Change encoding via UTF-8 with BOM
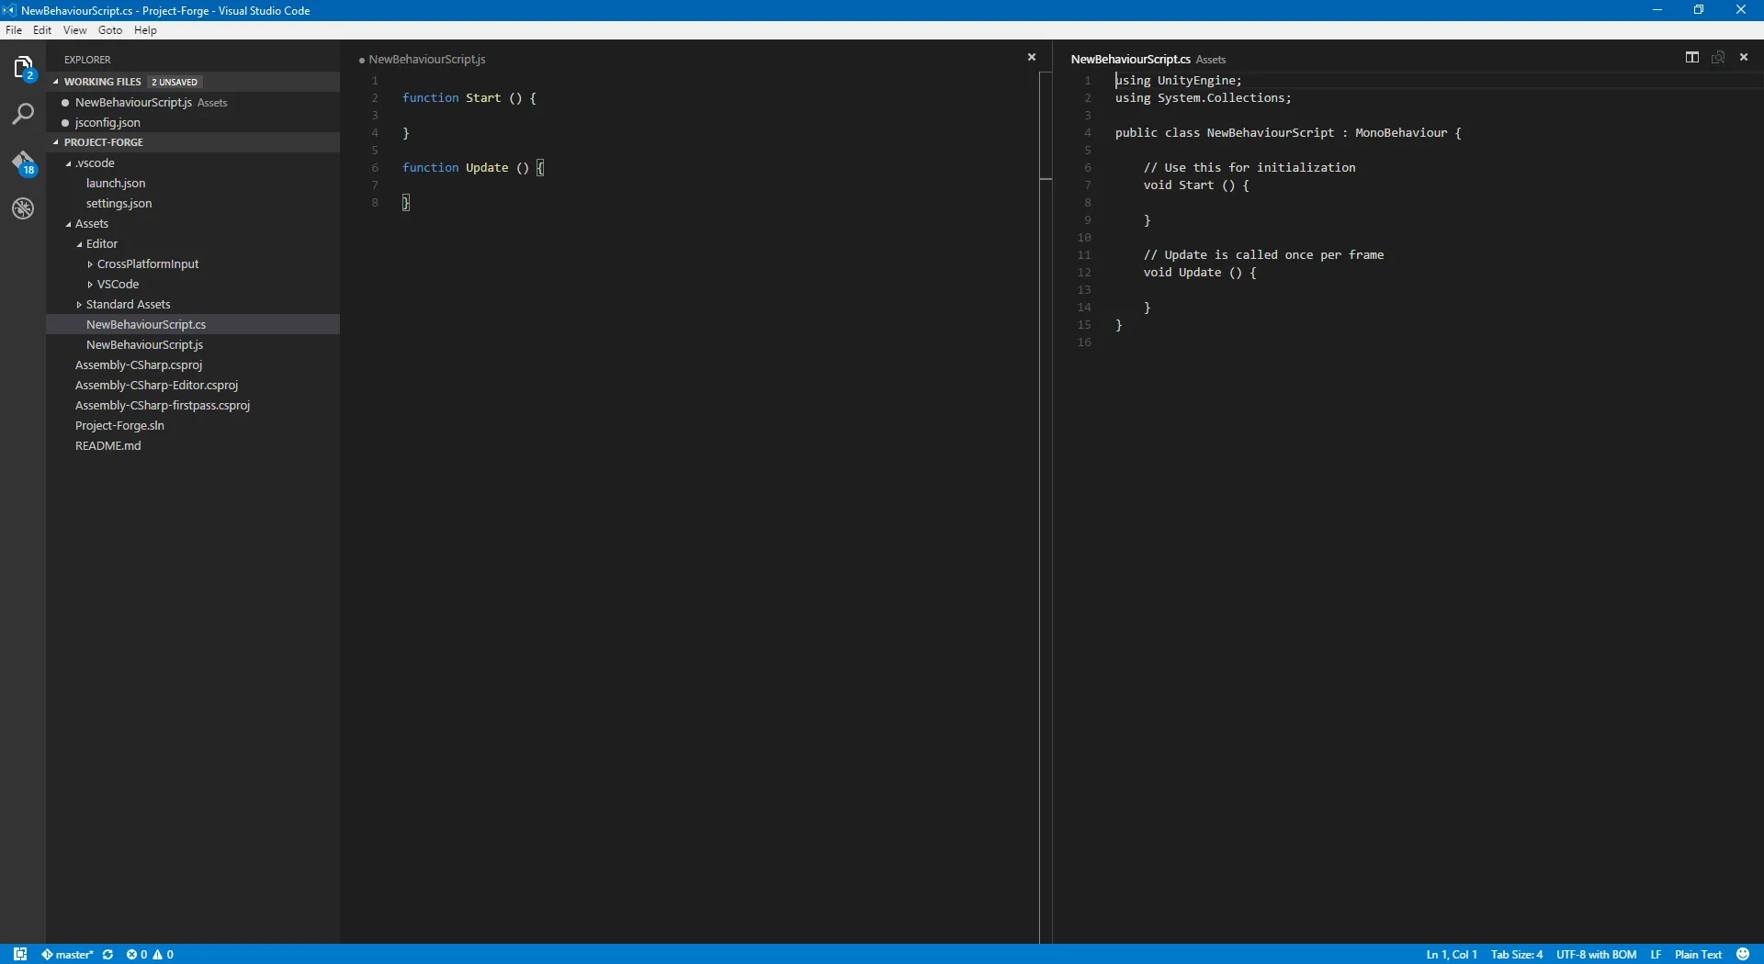Image resolution: width=1764 pixels, height=964 pixels. click(1596, 954)
